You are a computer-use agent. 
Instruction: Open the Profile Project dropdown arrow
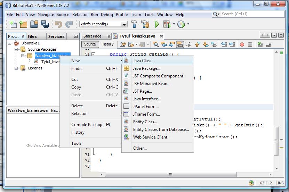click(x=188, y=24)
